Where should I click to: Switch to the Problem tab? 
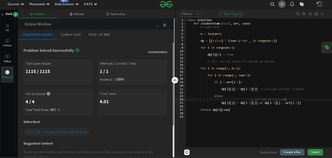click(x=37, y=14)
